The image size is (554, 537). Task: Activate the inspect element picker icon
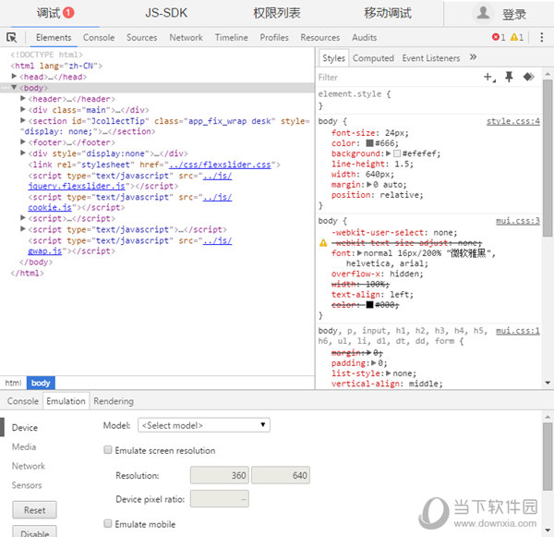point(11,37)
